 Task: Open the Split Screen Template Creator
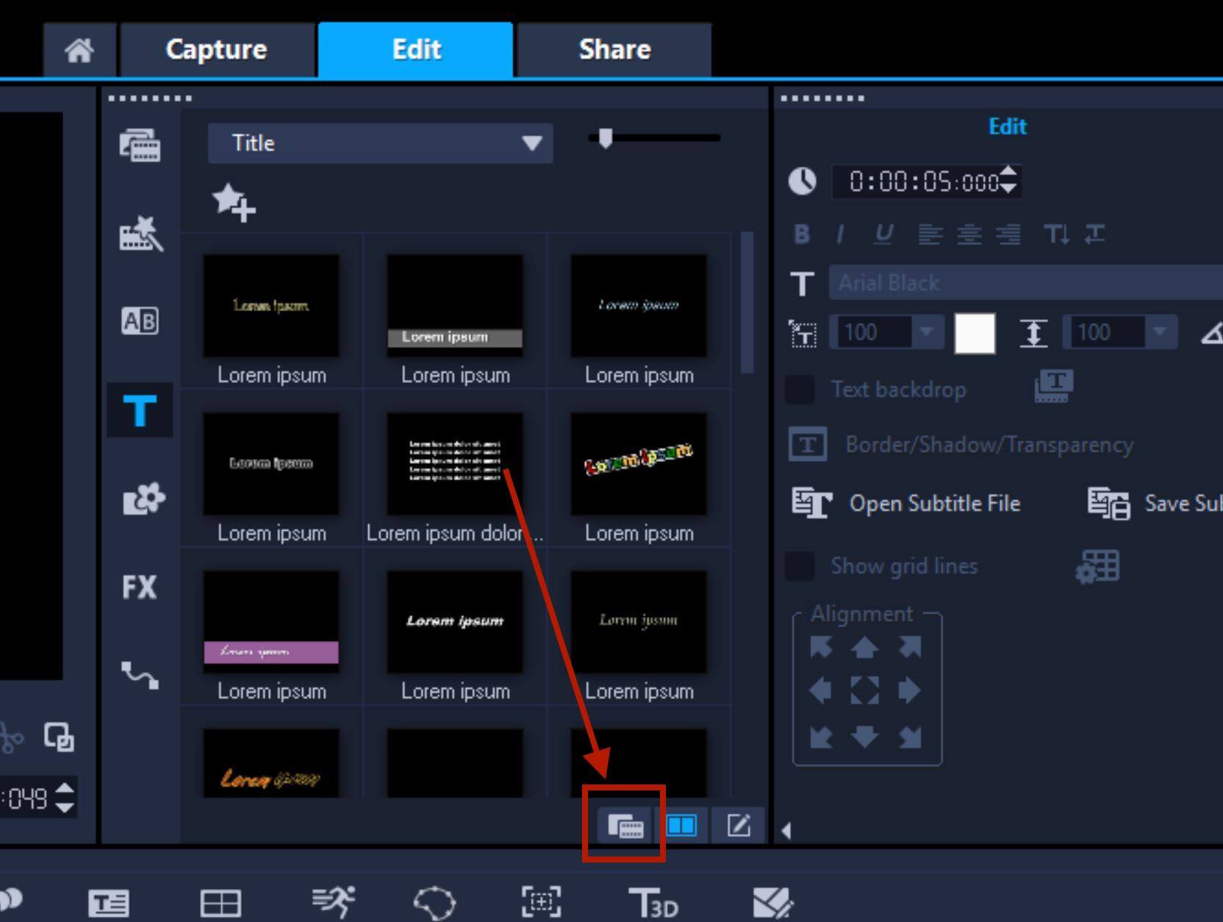pos(220,903)
